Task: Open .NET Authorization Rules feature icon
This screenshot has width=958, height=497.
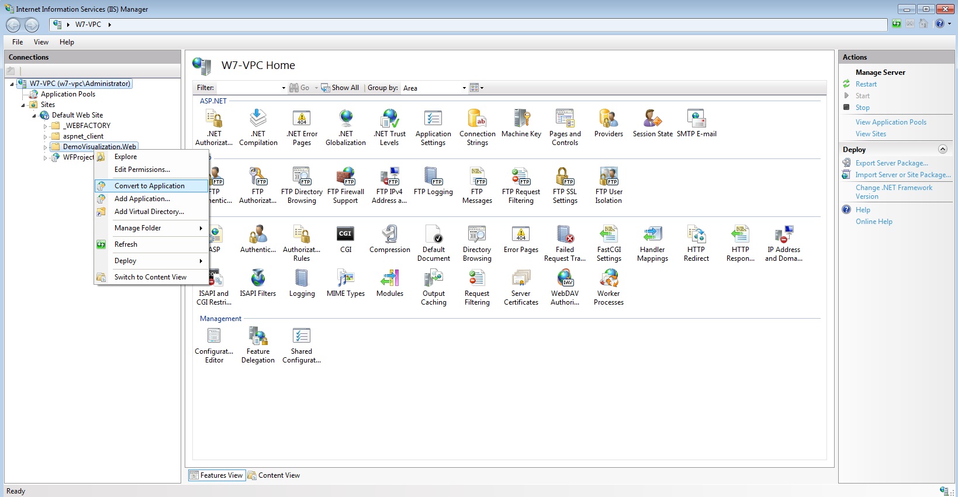Action: click(x=214, y=127)
